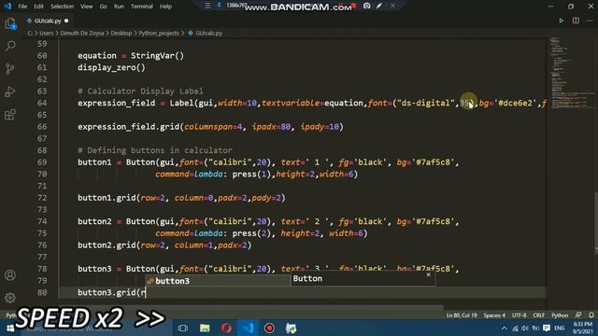Change line endings via CRLF item
Viewport: 598px width, 336px height.
[x=539, y=315]
